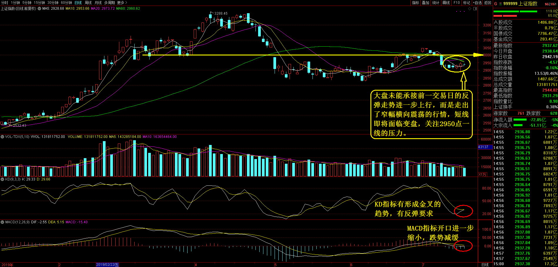The image size is (558, 267).
Task: Toggle the side panel layout icon
Action: click(475, 9)
